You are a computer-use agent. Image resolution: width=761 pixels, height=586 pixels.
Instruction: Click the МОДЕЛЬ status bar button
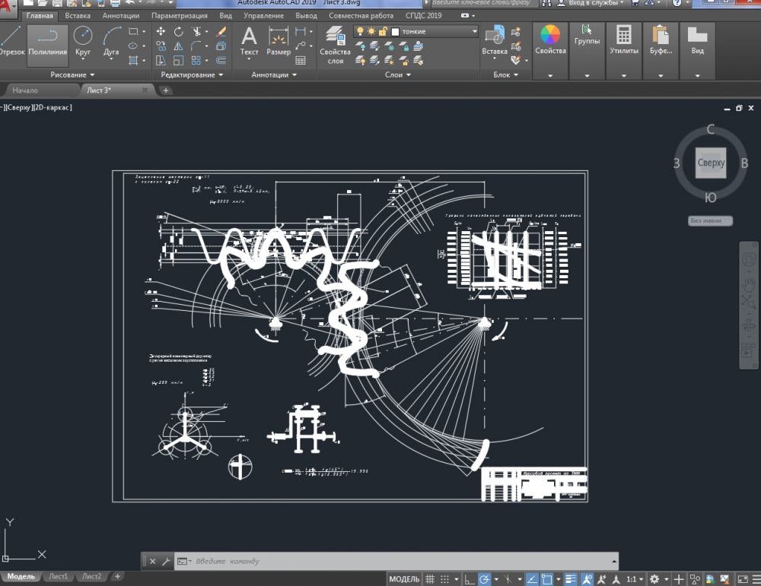point(404,579)
